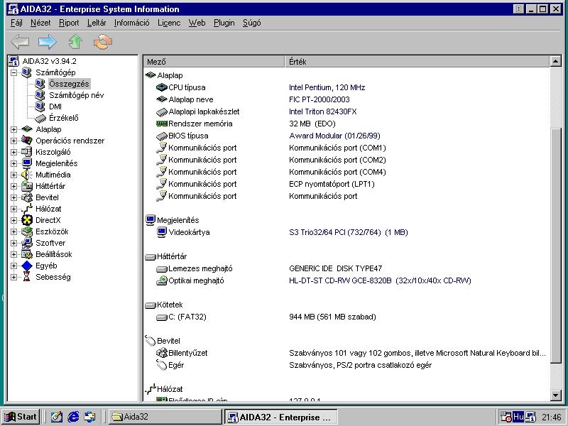Image resolution: width=568 pixels, height=426 pixels.
Task: Collapse the Számítógép tree node
Action: point(13,72)
